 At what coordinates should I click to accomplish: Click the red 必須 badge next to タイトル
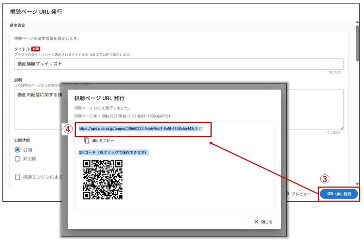point(35,49)
